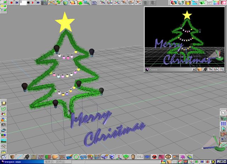Open the scene list editor icon
The height and width of the screenshot is (164, 227).
[44, 2]
